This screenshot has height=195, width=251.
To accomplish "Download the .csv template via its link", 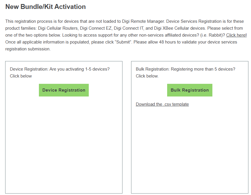I will click(x=162, y=104).
